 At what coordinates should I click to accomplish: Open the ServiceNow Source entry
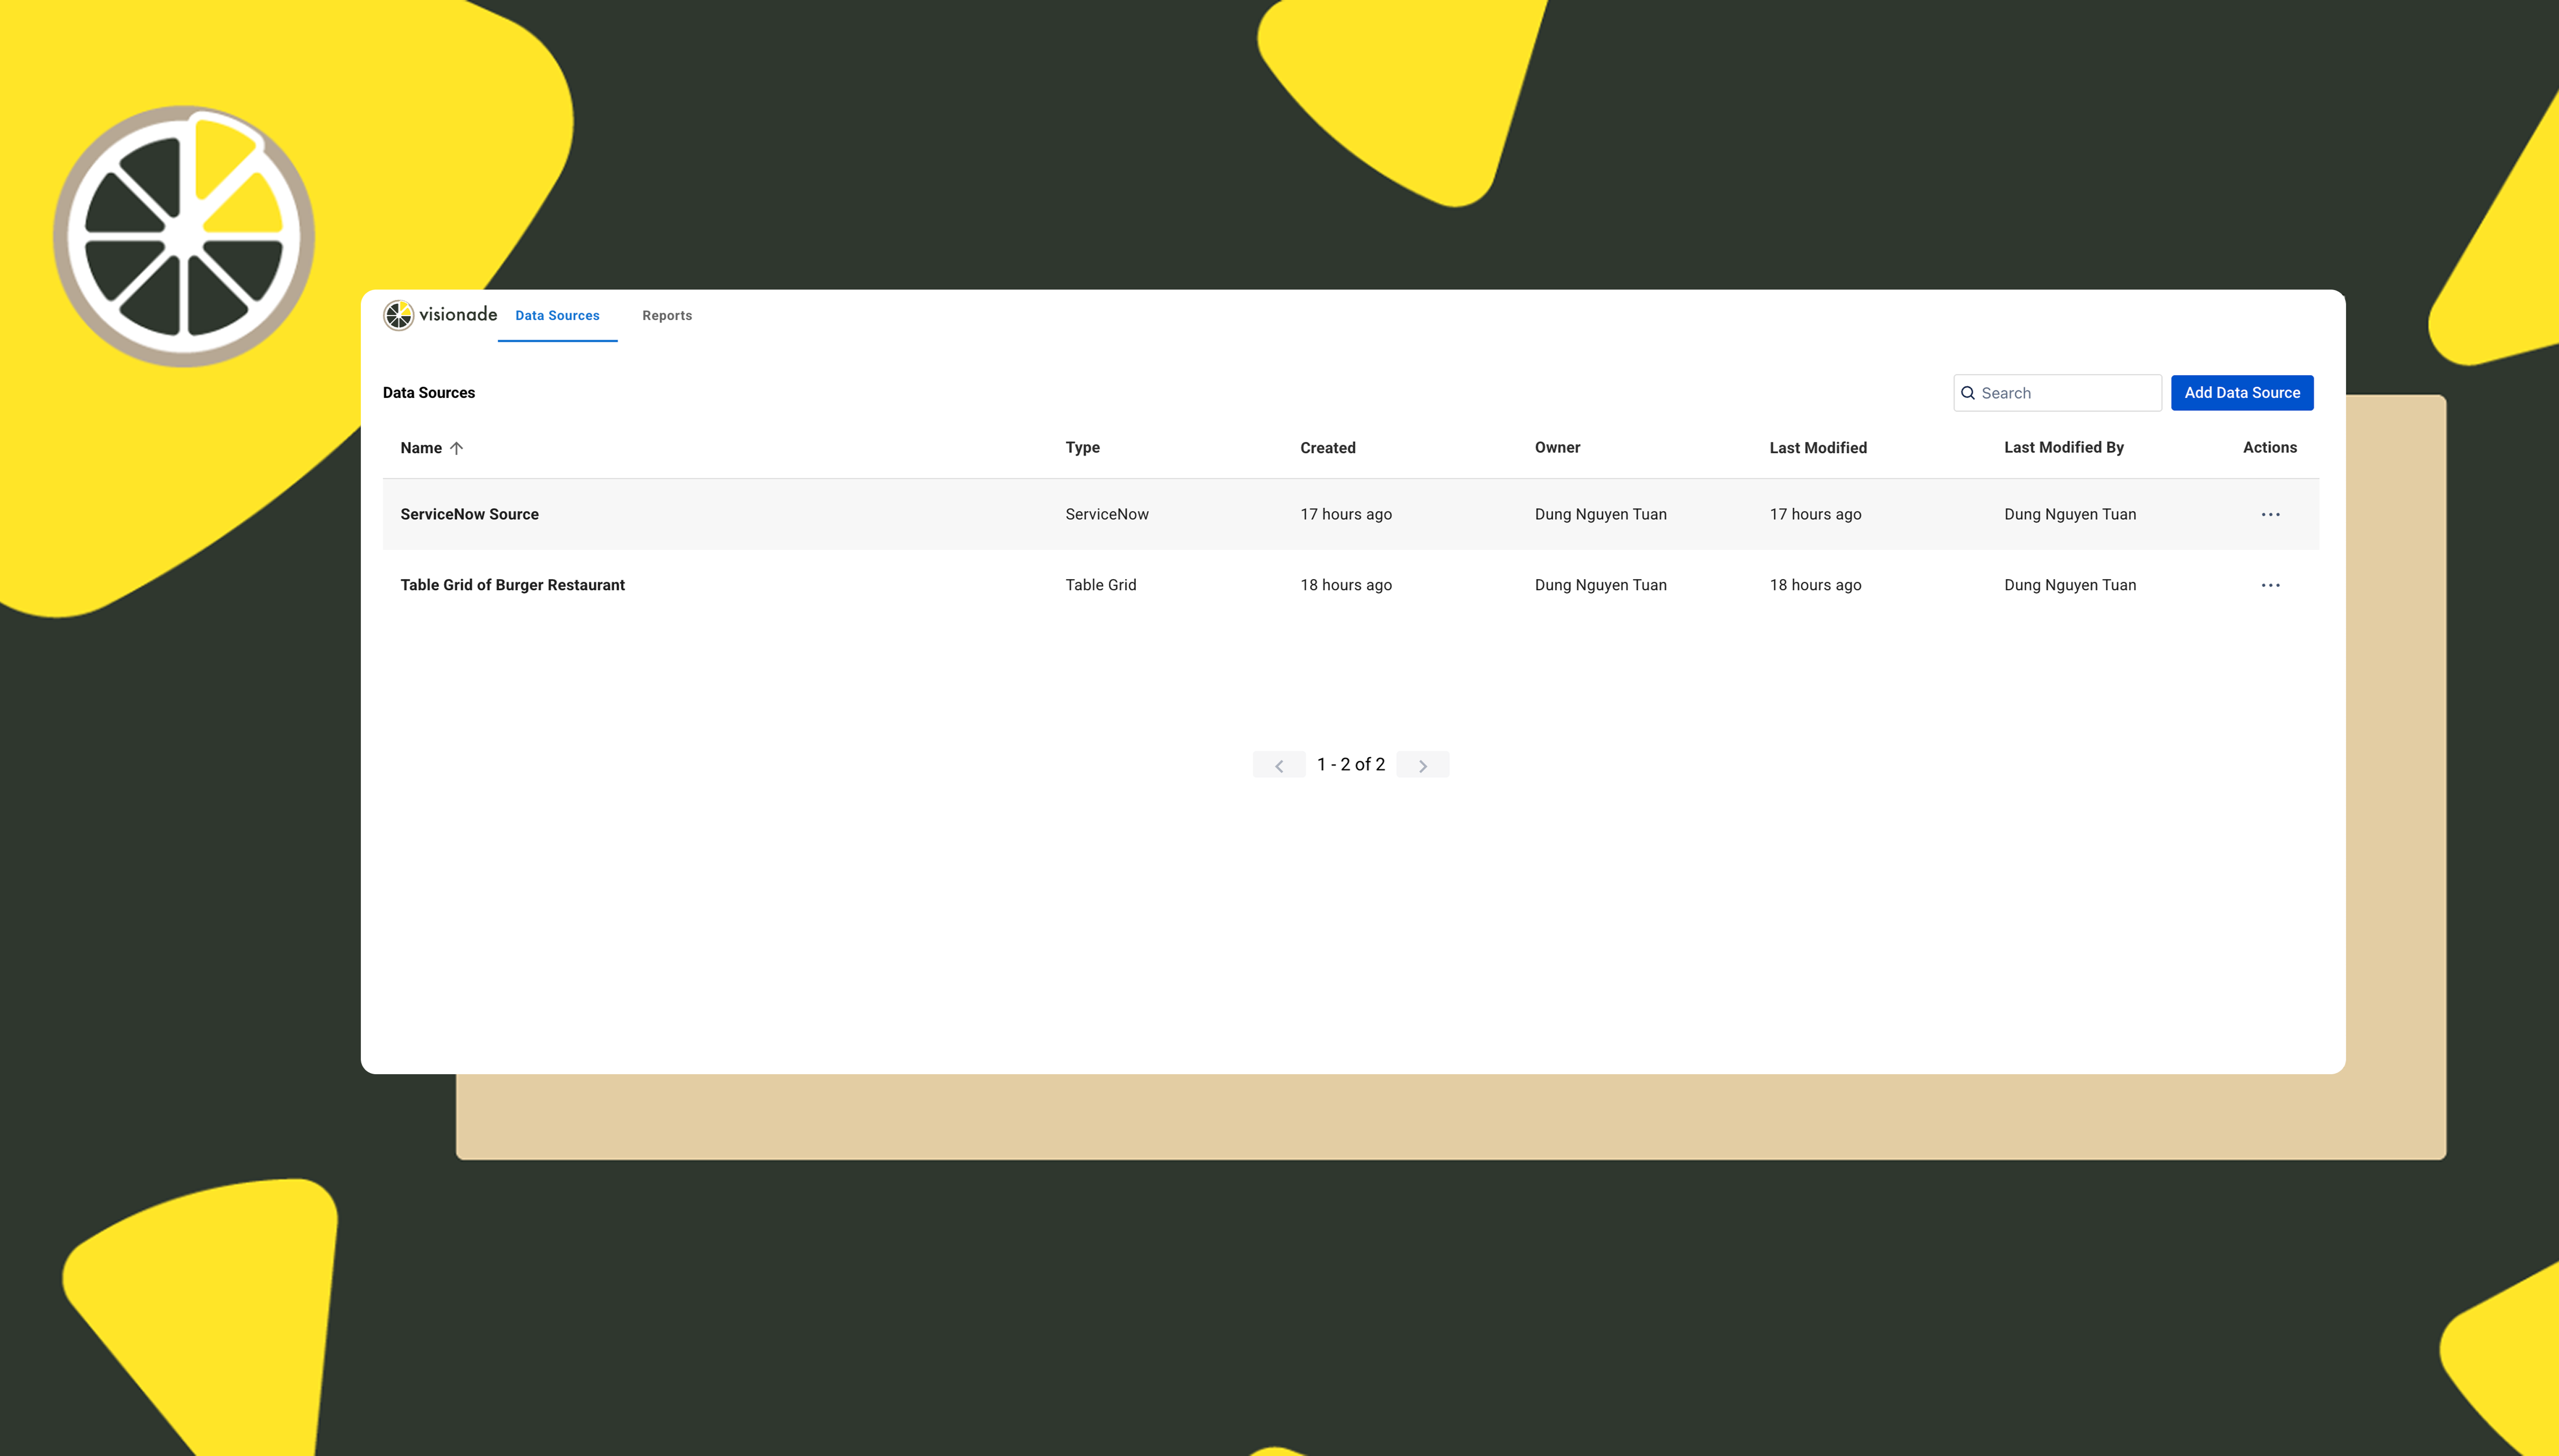[469, 514]
